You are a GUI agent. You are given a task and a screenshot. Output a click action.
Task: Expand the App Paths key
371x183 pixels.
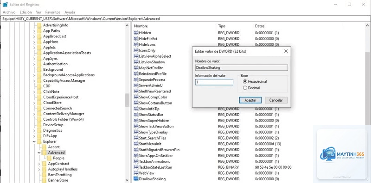(x=34, y=30)
